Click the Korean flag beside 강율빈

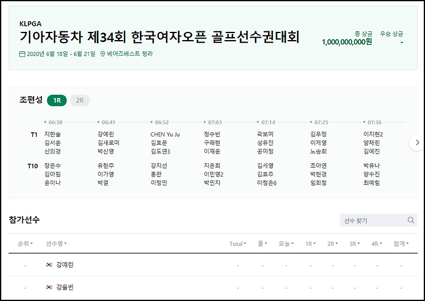(x=49, y=287)
